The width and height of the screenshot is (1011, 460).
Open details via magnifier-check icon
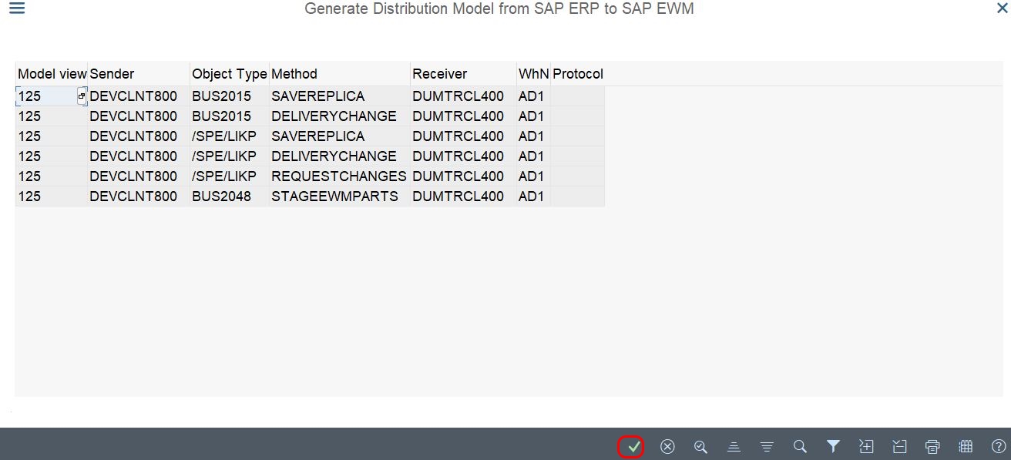point(700,446)
